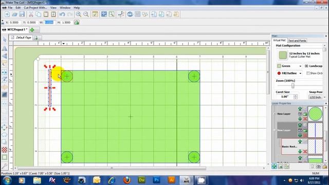Open Photoshop from the taskbar
The height and width of the screenshot is (185, 329).
[x=156, y=180]
